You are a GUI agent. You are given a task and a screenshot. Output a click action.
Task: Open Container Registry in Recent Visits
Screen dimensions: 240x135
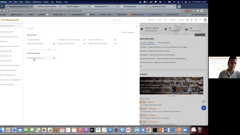(33, 40)
